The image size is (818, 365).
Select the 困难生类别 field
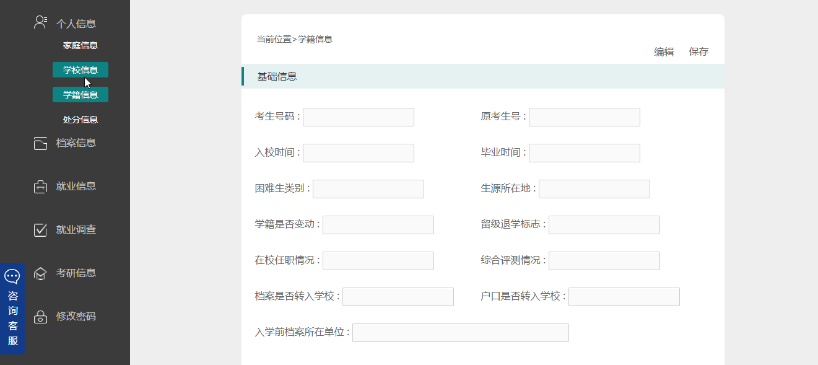pos(368,189)
